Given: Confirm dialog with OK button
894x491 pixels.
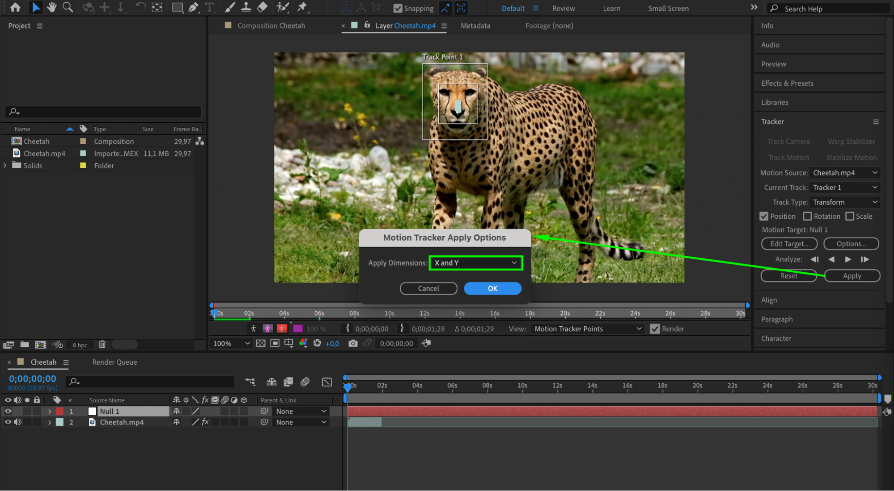Looking at the screenshot, I should [492, 288].
